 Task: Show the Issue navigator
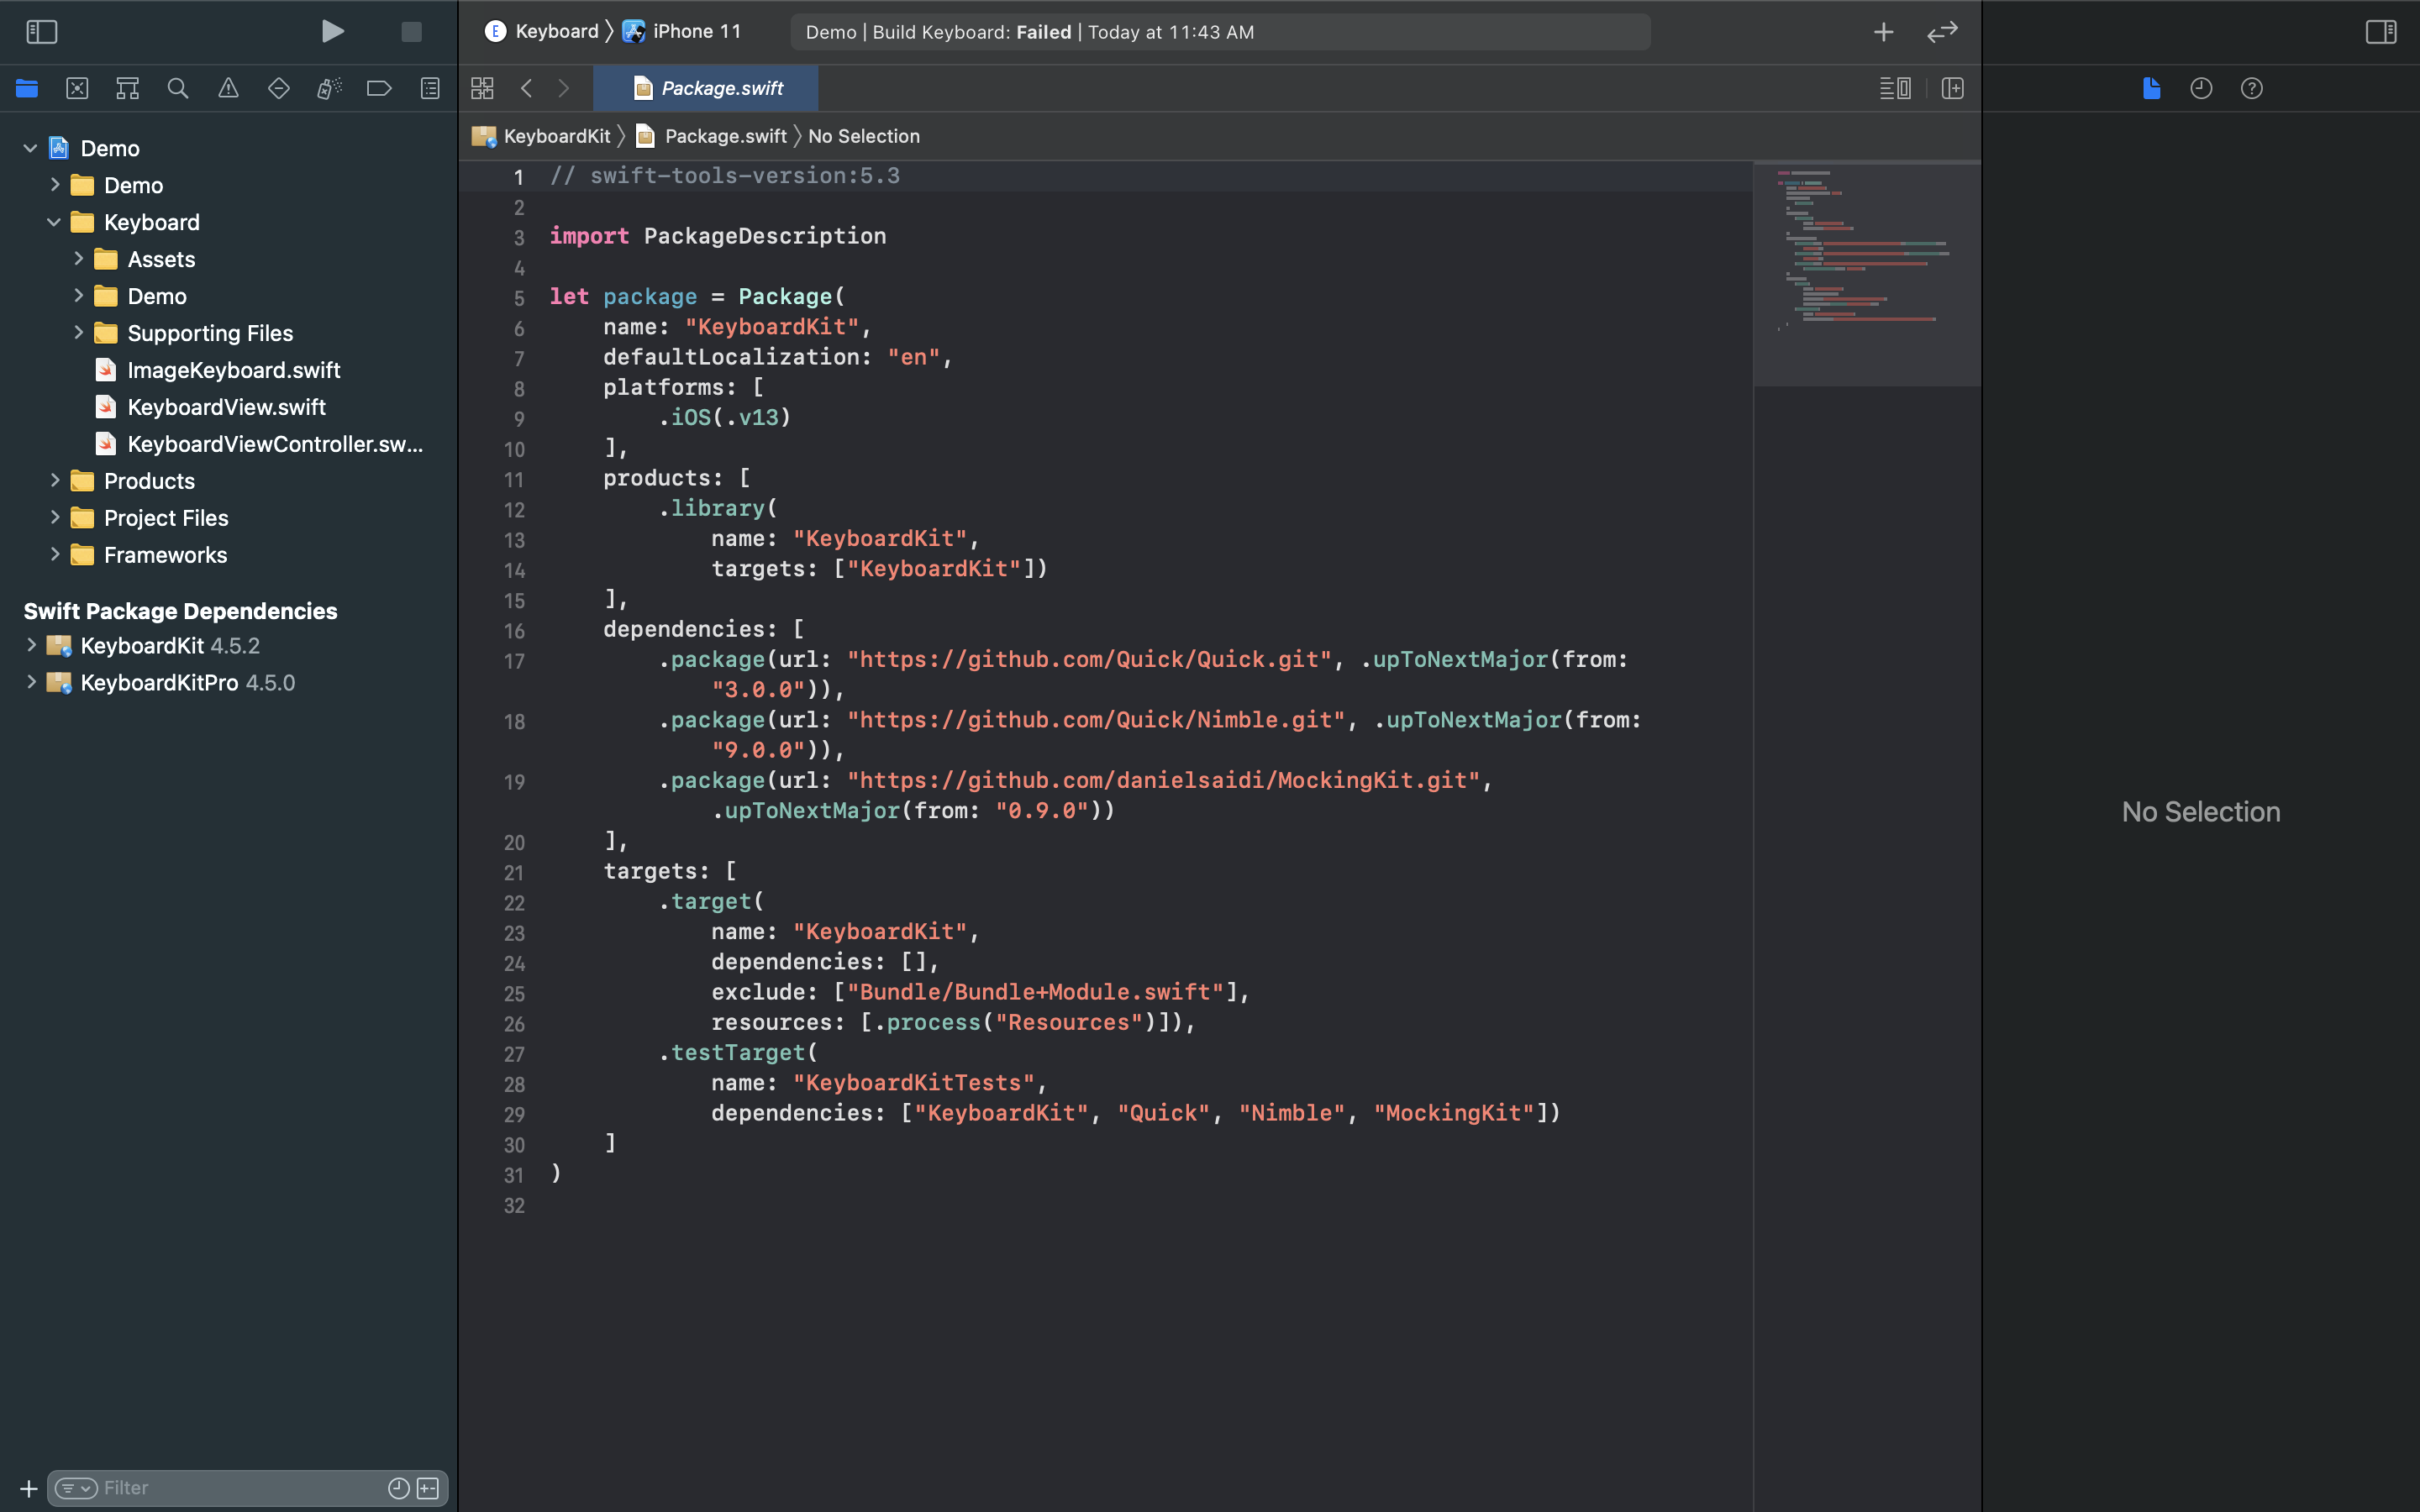[x=228, y=88]
